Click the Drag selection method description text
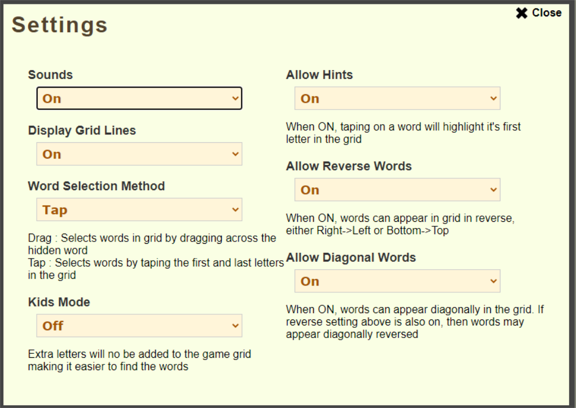The image size is (576, 408). 152,243
